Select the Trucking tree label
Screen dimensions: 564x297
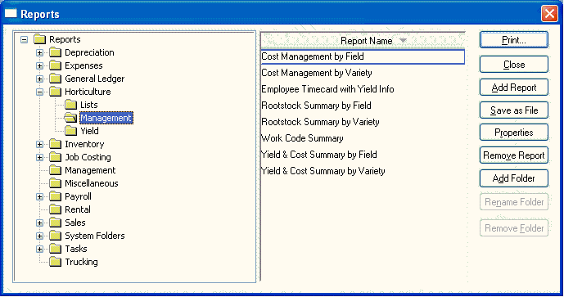pos(81,262)
